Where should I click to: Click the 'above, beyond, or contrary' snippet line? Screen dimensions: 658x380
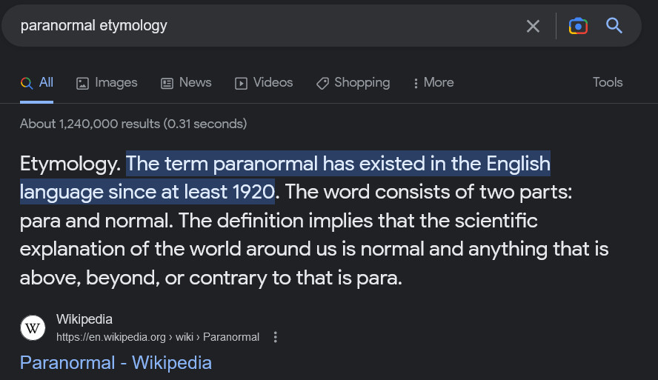210,278
